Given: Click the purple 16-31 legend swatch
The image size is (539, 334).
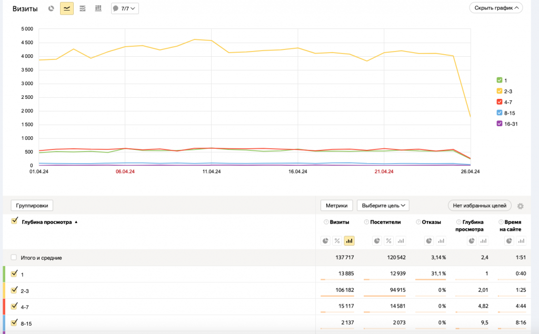Looking at the screenshot, I should tap(500, 124).
